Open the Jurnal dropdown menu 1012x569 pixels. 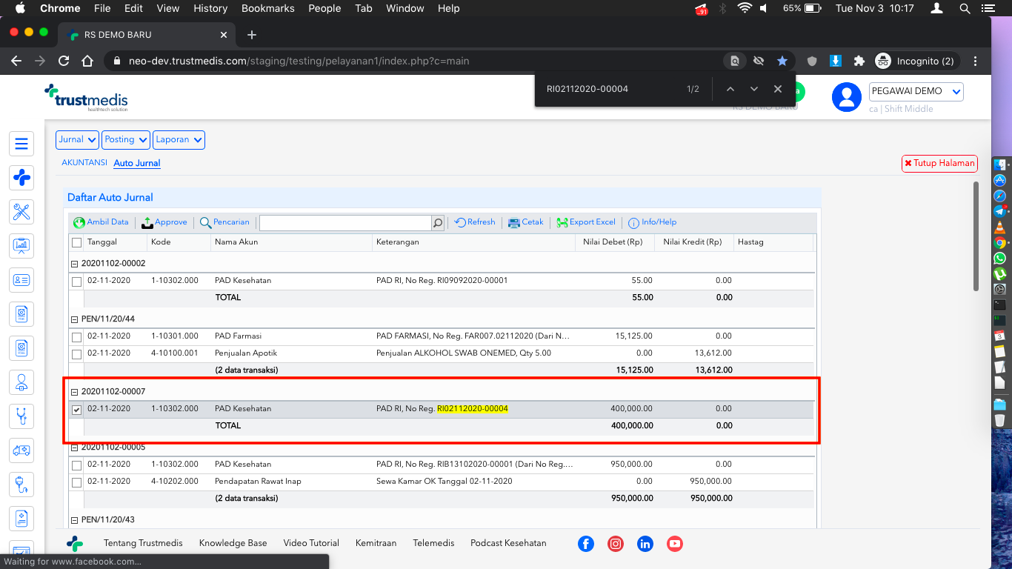78,139
